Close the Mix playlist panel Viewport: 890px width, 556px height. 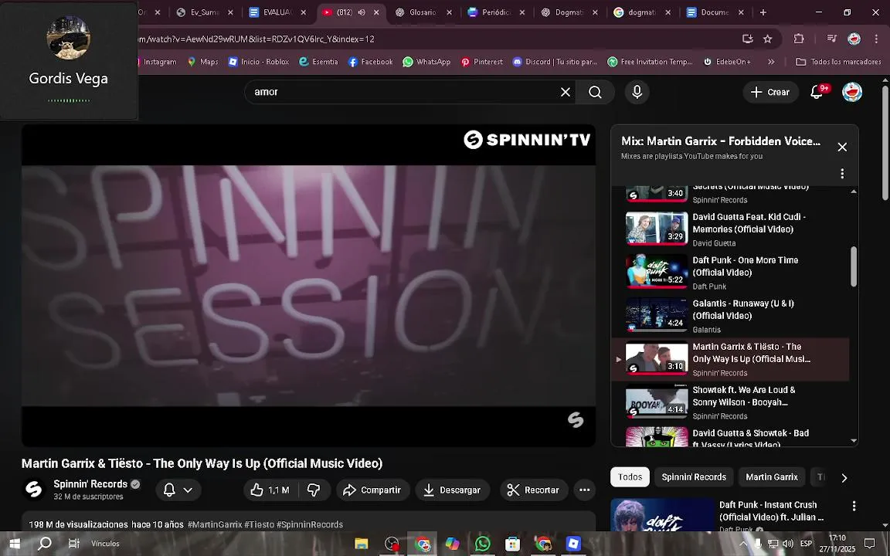(842, 147)
